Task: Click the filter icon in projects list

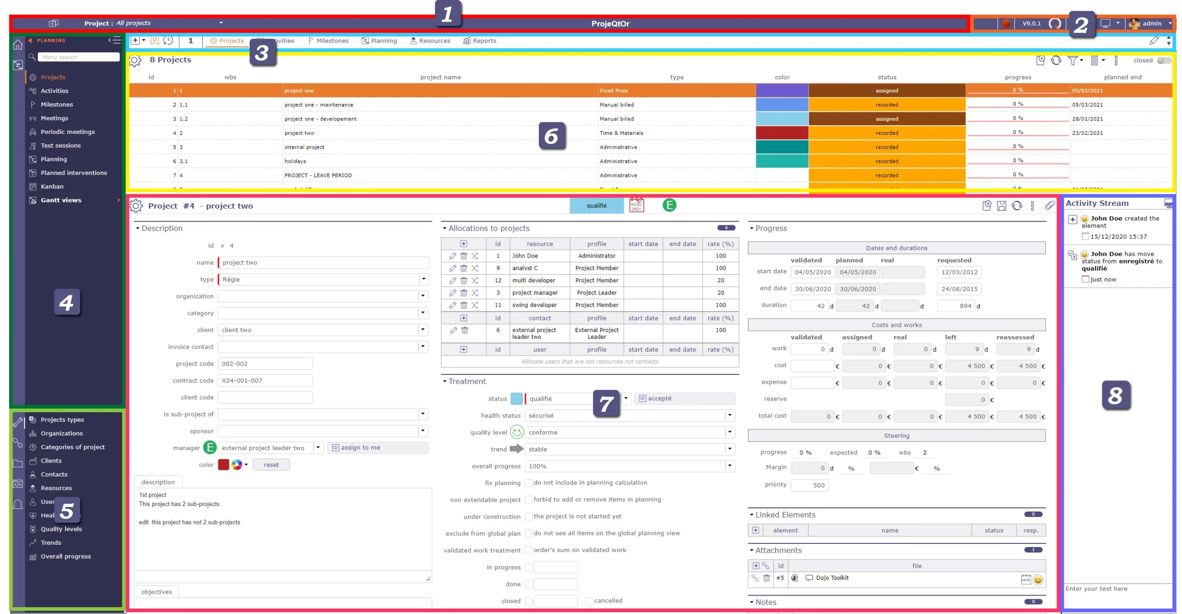Action: [1073, 60]
